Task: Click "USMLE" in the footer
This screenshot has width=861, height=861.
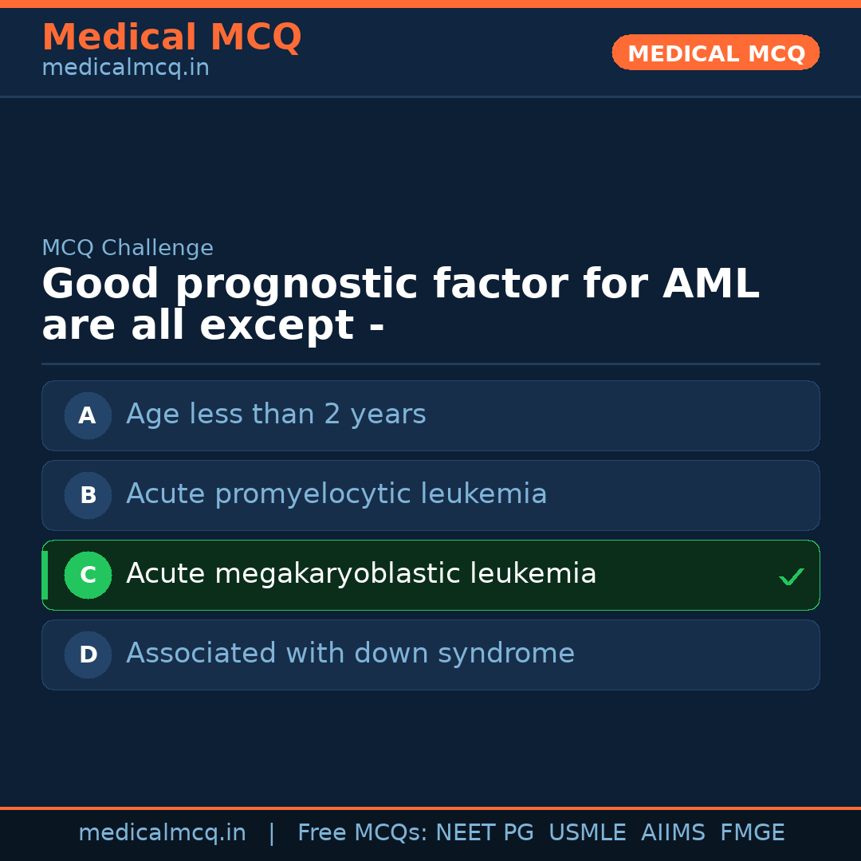Action: pos(587,833)
